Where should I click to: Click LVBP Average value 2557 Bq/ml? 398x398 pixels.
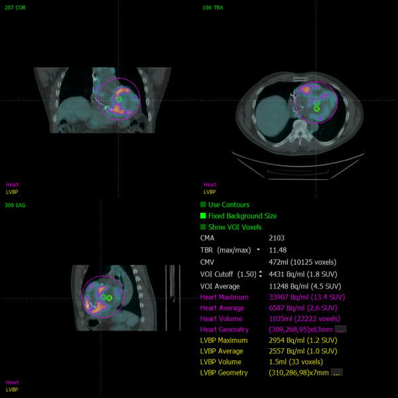click(303, 351)
